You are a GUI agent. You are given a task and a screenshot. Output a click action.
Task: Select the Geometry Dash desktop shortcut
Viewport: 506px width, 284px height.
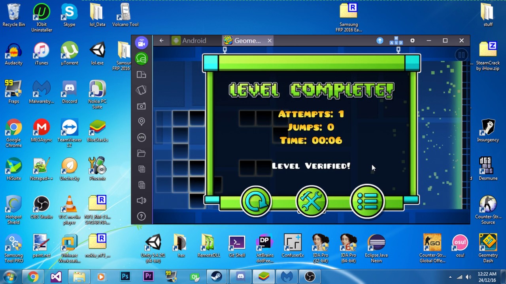488,248
